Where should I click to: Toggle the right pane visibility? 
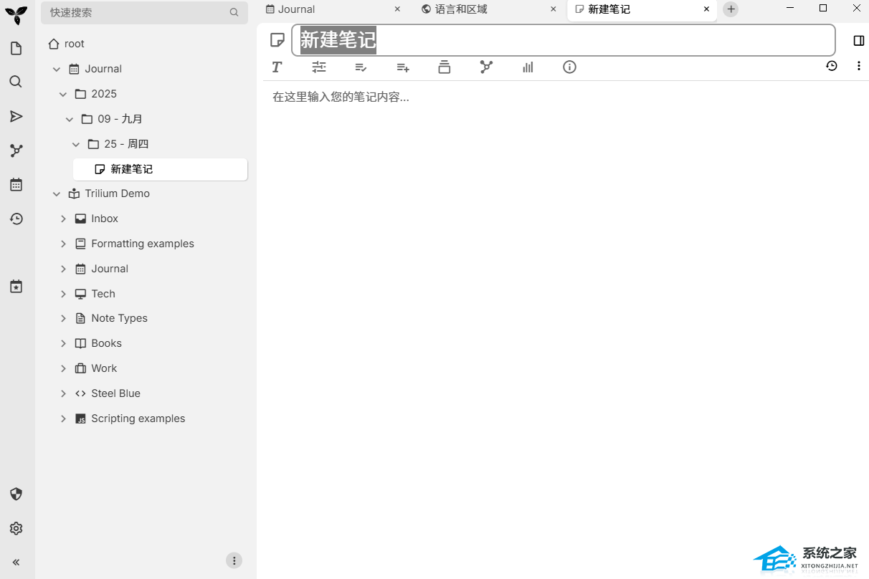tap(859, 41)
